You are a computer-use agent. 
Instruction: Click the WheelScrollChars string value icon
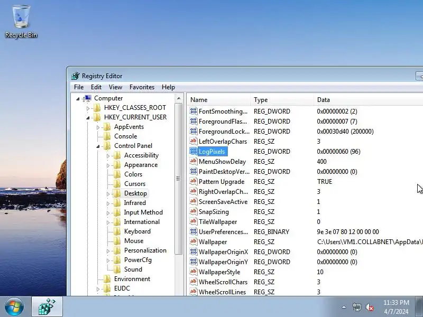(x=194, y=282)
